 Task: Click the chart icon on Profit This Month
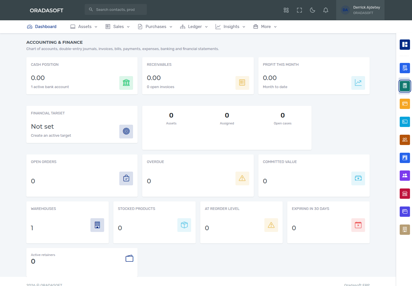coord(358,83)
